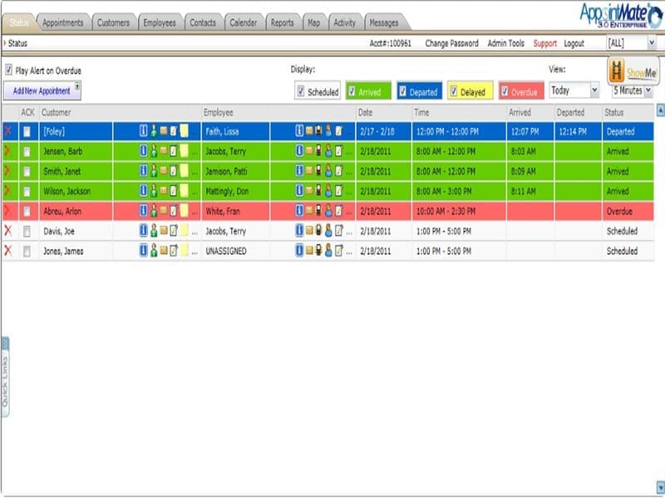665x498 pixels.
Task: Click the red X beside Jones, James
Action: click(x=7, y=251)
